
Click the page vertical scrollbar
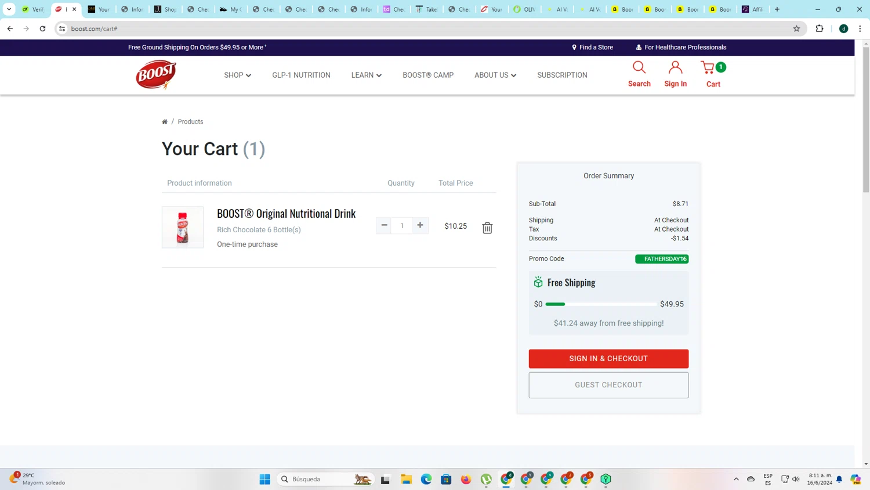click(866, 120)
